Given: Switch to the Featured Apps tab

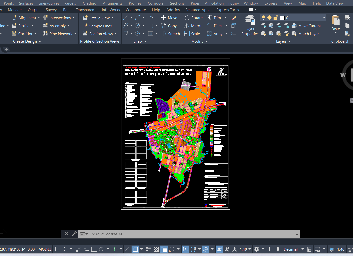Looking at the screenshot, I should 198,10.
